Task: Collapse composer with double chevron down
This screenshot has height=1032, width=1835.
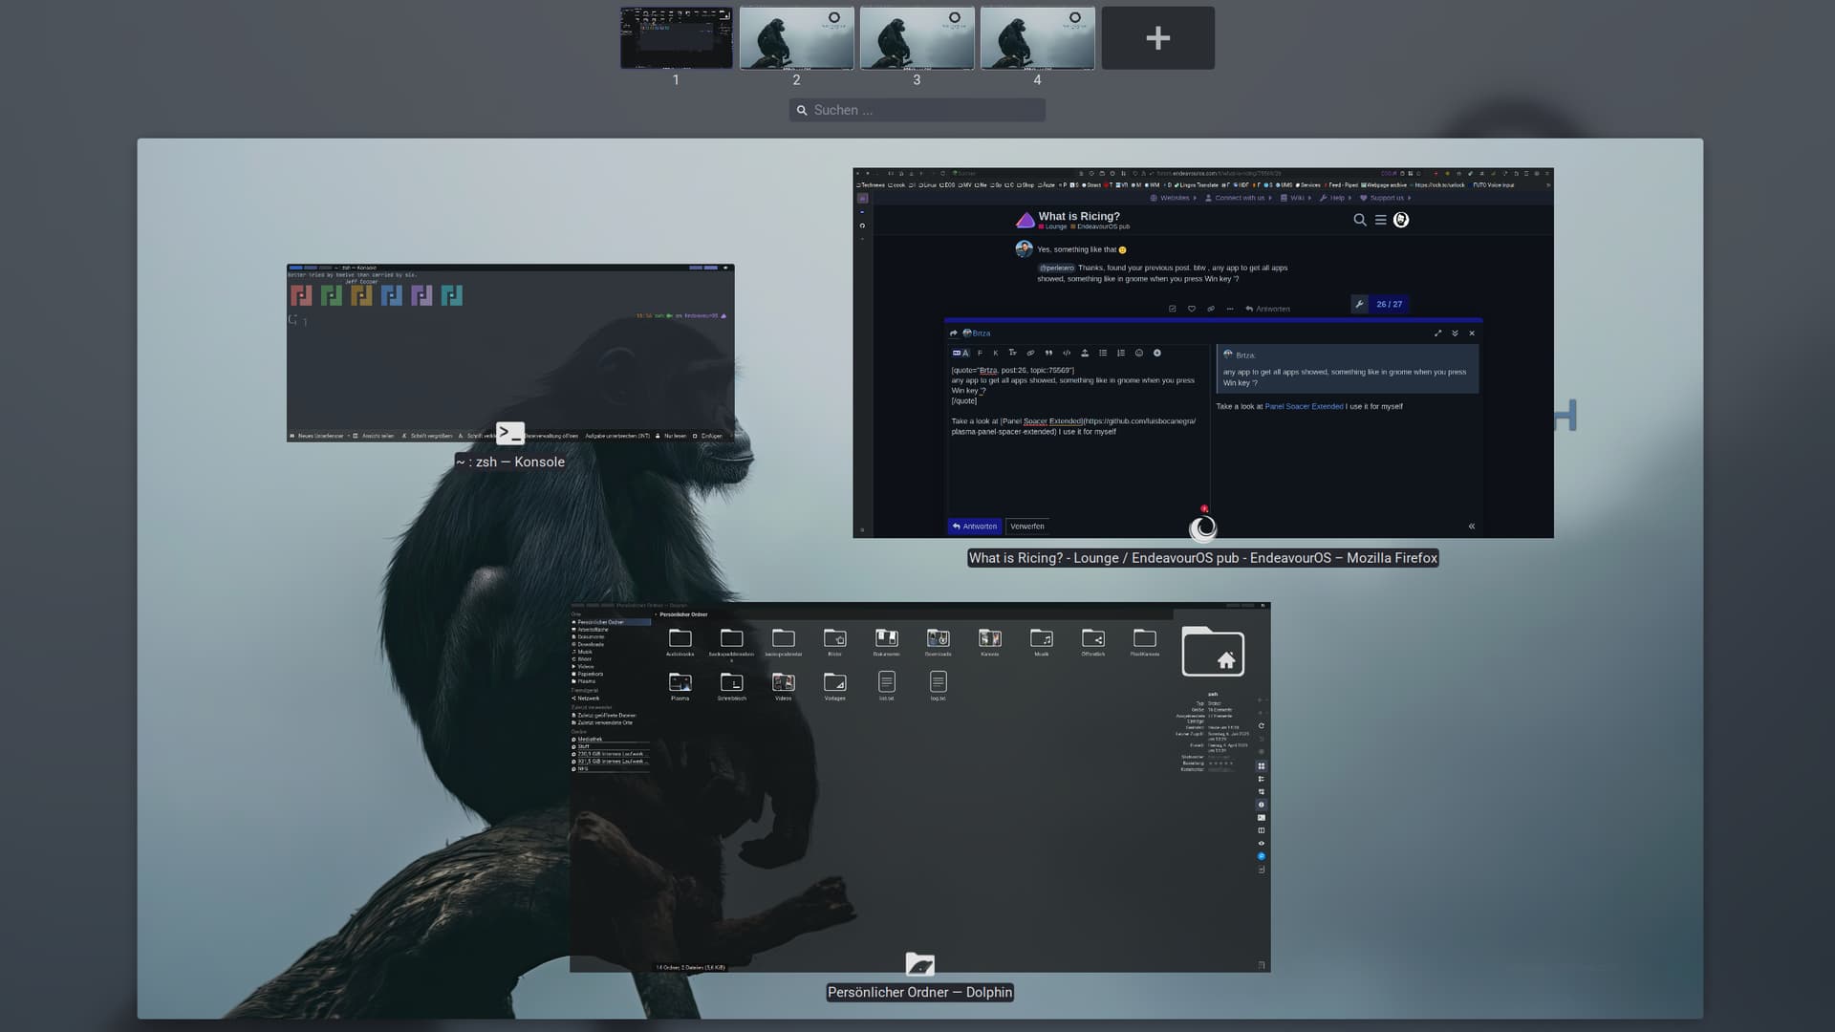Action: [1455, 333]
